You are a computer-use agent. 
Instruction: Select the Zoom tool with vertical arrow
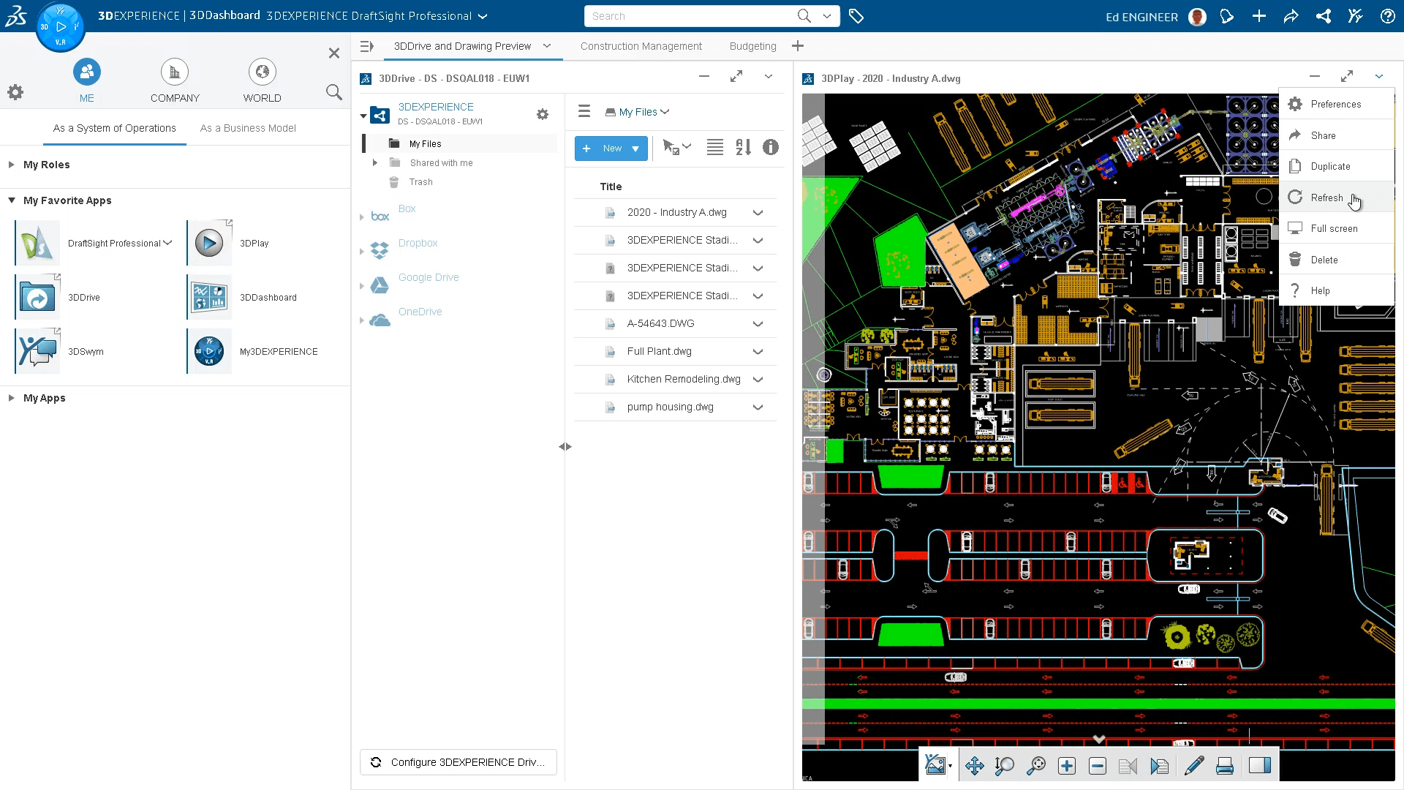(1005, 766)
